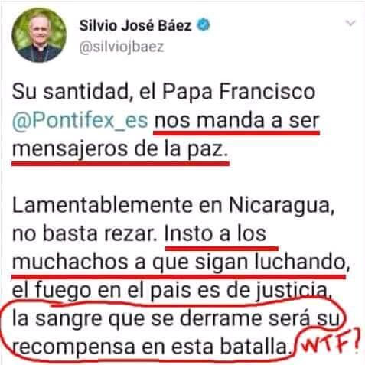Open Silvio José Báez profile picture
The height and width of the screenshot is (365, 365).
(x=39, y=35)
